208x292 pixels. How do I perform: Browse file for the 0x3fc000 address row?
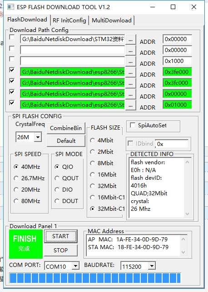(x=130, y=83)
